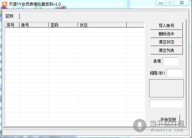Click the orange app icon in title bar
The width and height of the screenshot is (192, 138).
pos(5,4)
